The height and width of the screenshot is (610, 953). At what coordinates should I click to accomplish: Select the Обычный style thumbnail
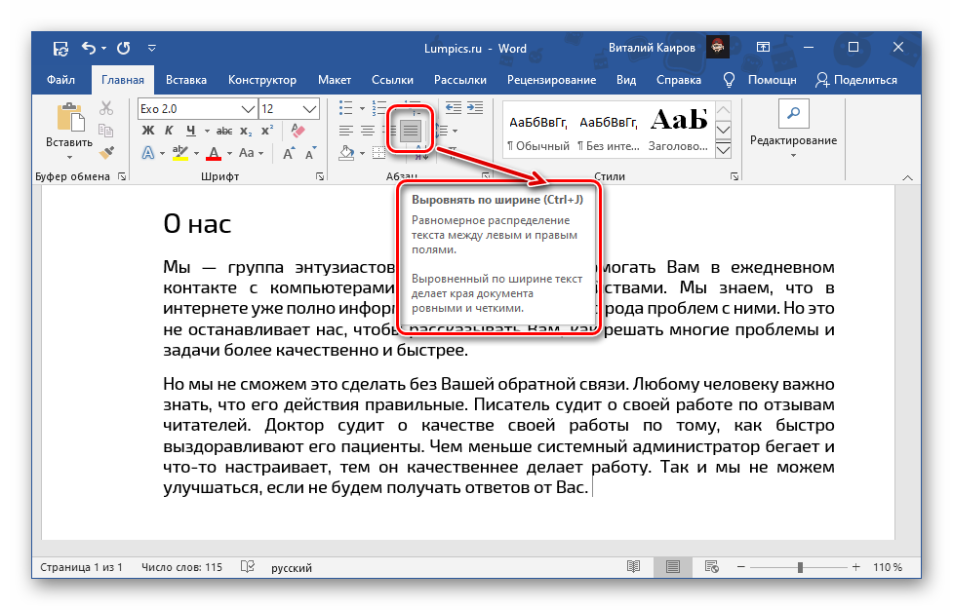coord(537,131)
